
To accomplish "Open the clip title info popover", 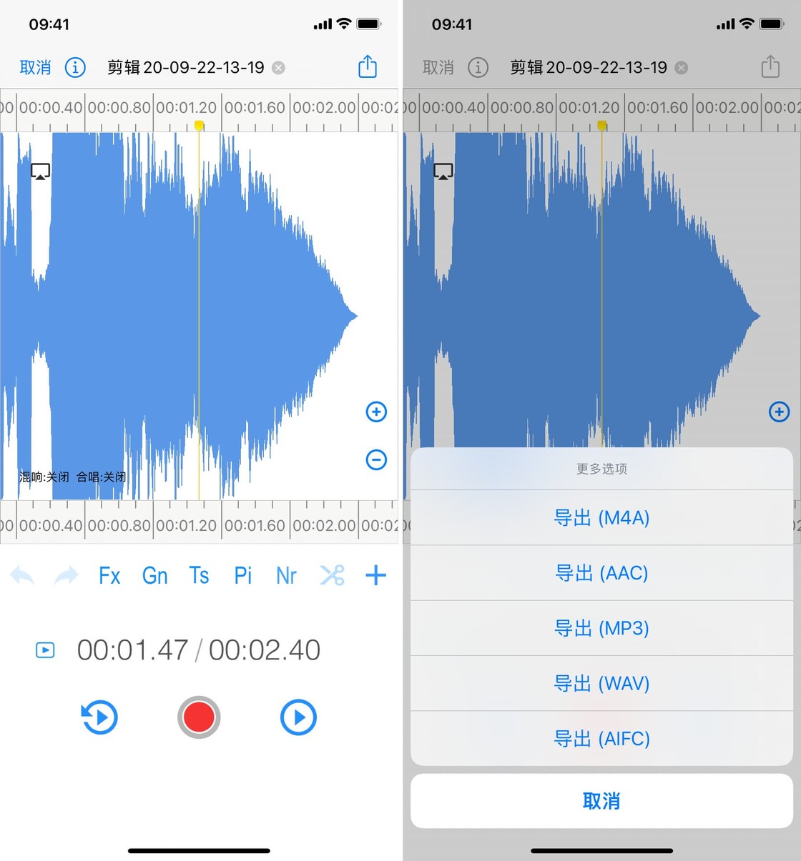I will pos(75,66).
